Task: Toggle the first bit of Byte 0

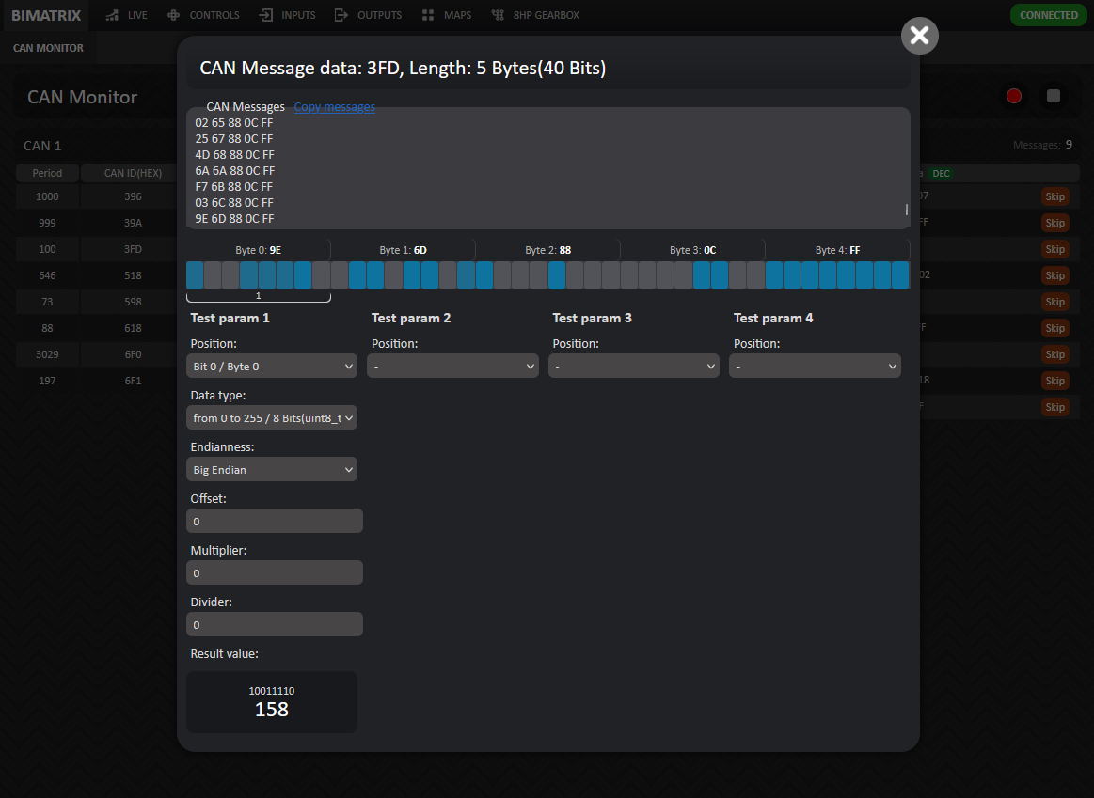Action: click(x=195, y=275)
